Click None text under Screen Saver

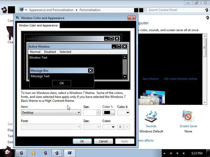click(188, 131)
